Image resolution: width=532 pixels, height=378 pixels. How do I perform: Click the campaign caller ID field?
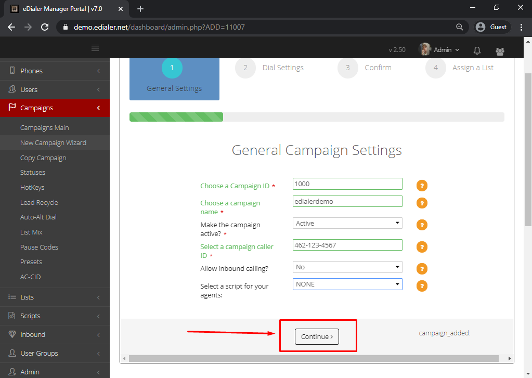[347, 245]
